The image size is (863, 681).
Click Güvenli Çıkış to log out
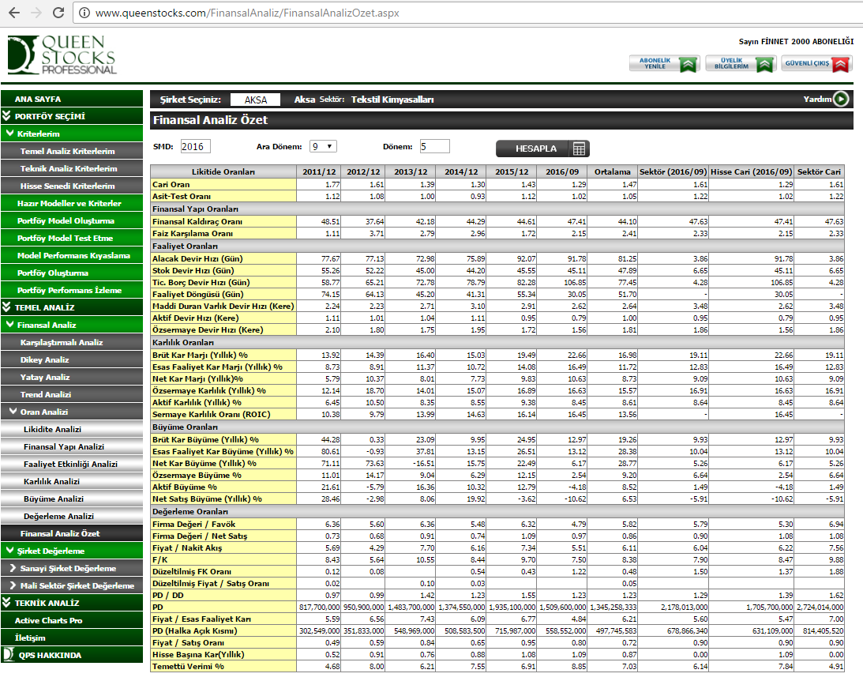[x=816, y=64]
